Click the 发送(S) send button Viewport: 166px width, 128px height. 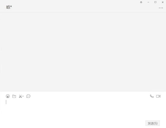(153, 123)
